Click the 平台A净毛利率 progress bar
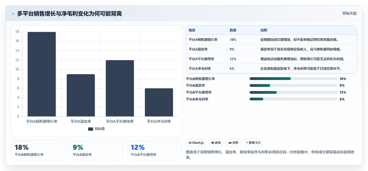Image resolution: width=368 pixels, height=171 pixels. pos(293,99)
